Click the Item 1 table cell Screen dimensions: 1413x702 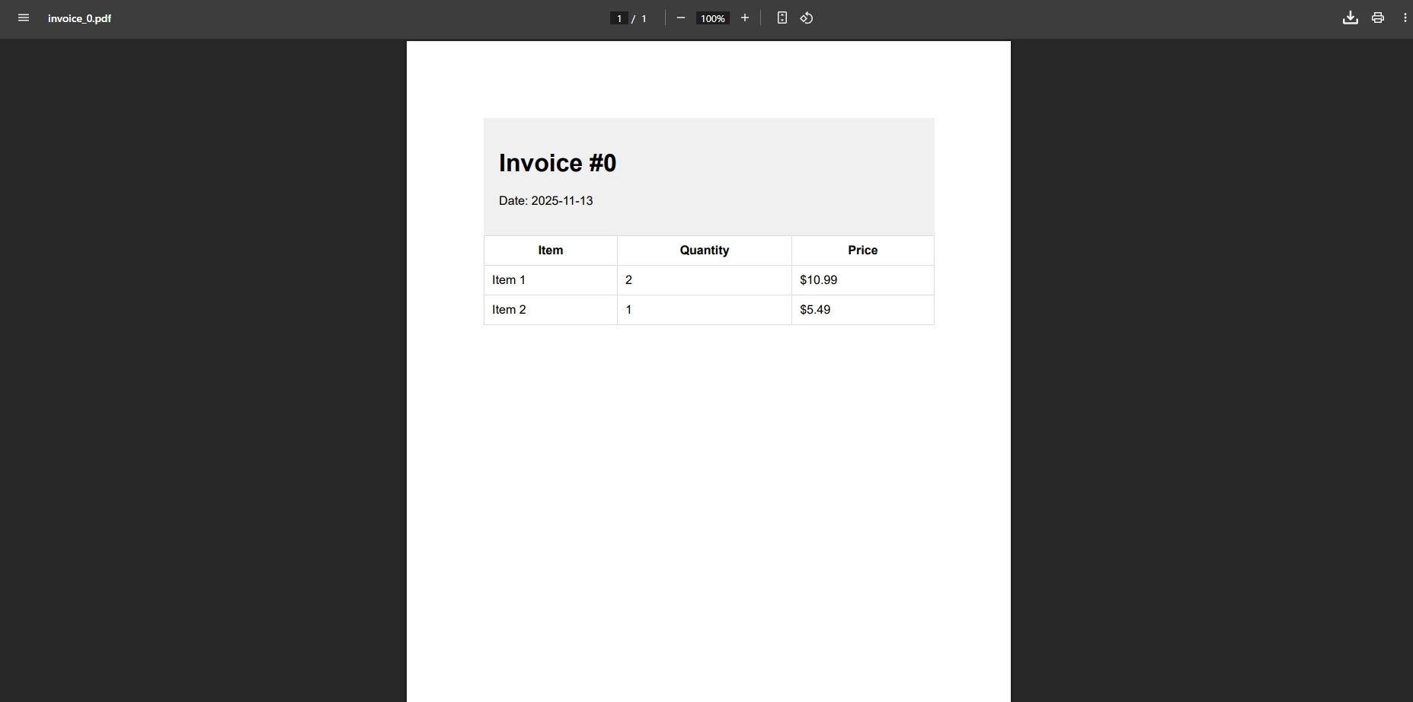(508, 279)
